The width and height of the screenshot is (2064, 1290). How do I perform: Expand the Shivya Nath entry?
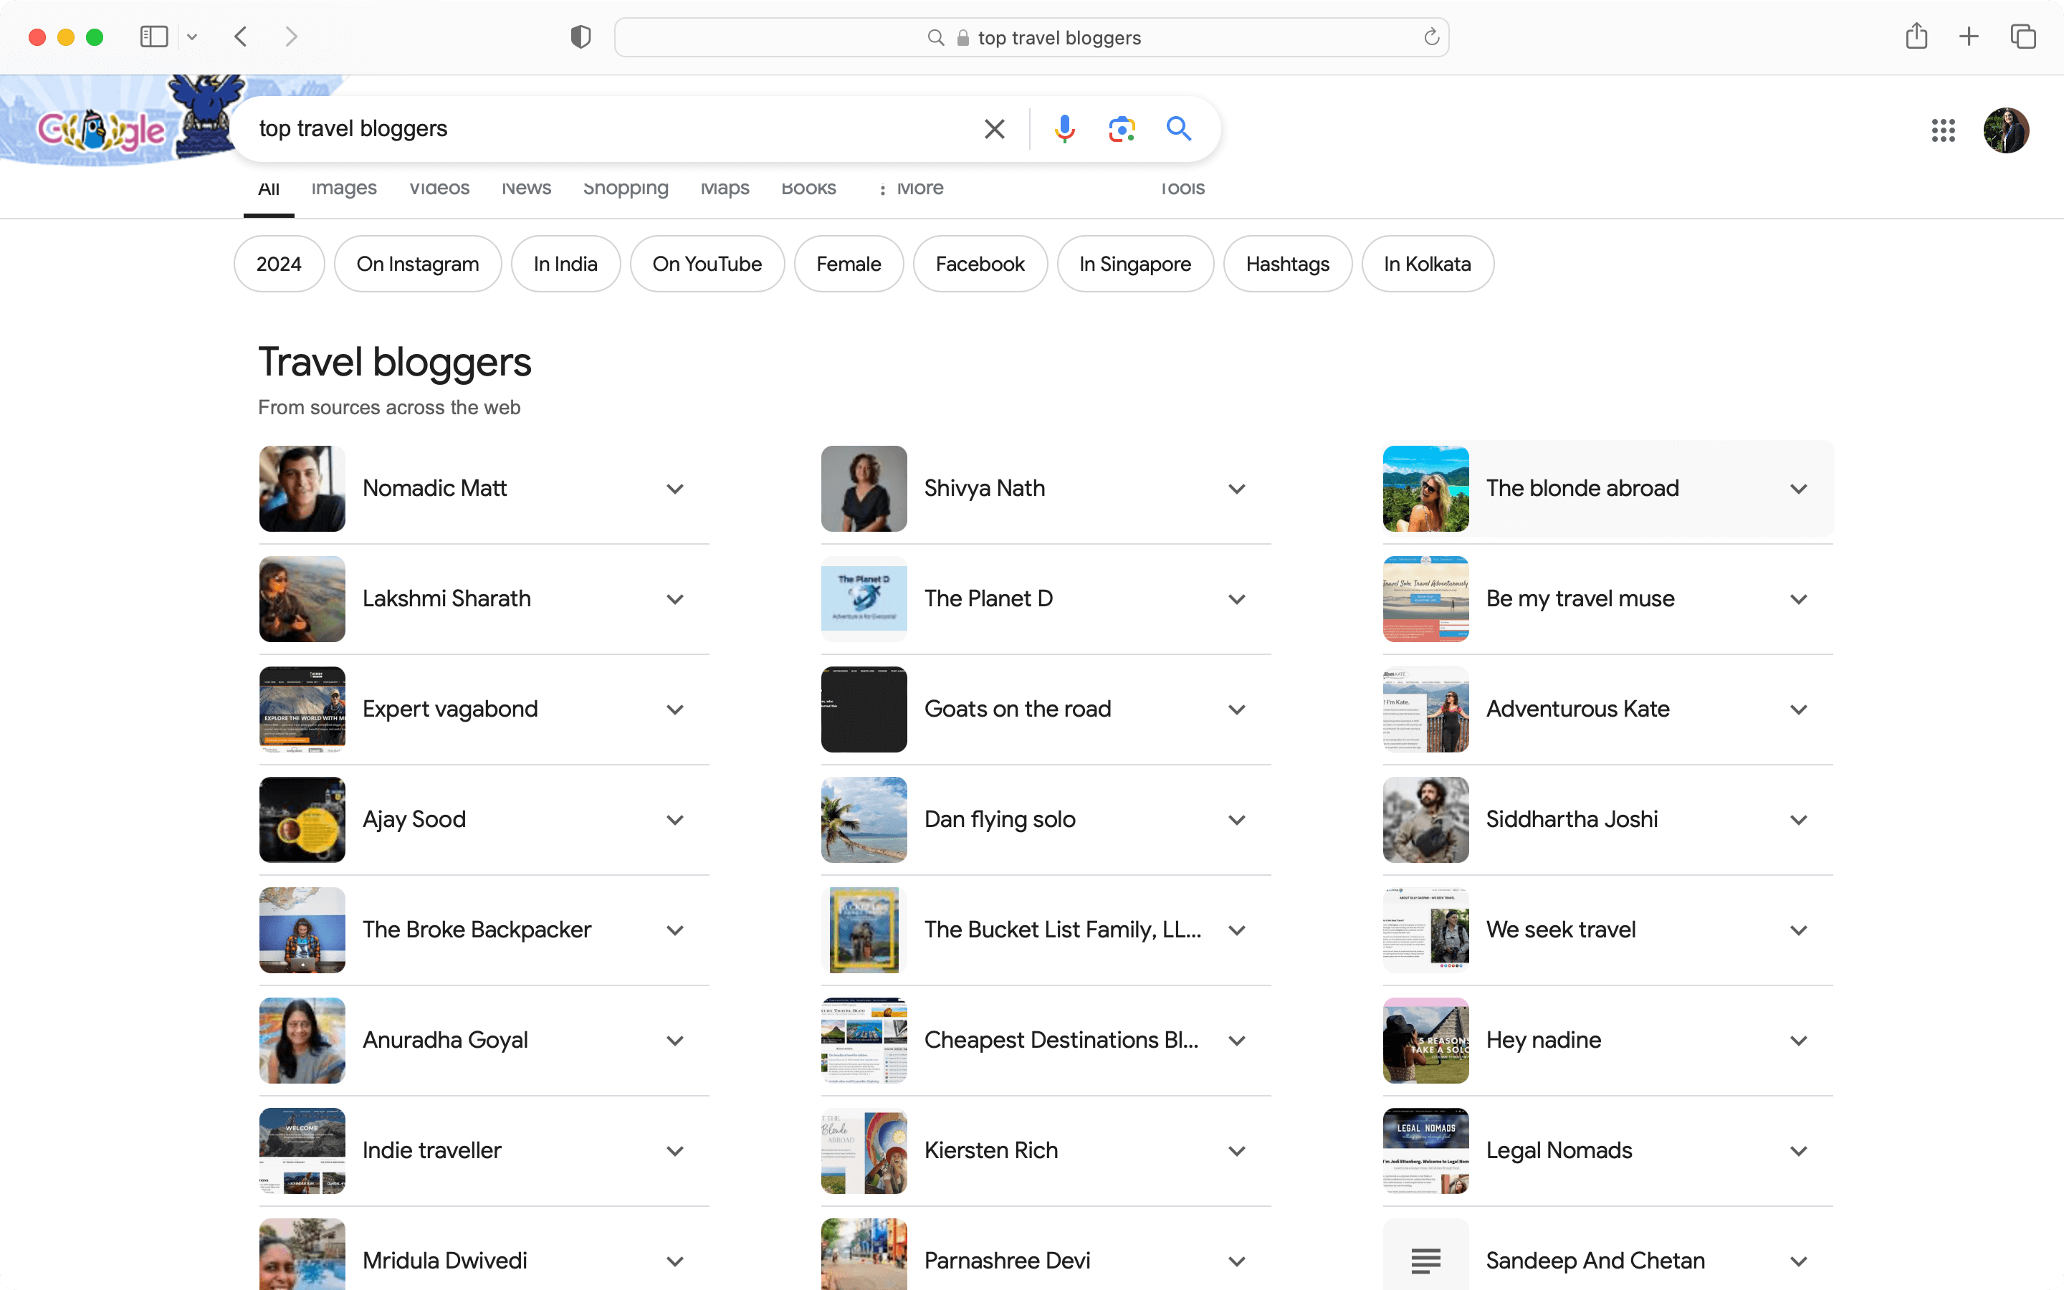(x=1237, y=489)
